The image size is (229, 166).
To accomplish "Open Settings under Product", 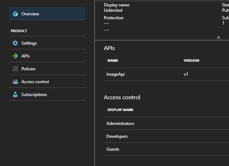I will tap(47, 43).
